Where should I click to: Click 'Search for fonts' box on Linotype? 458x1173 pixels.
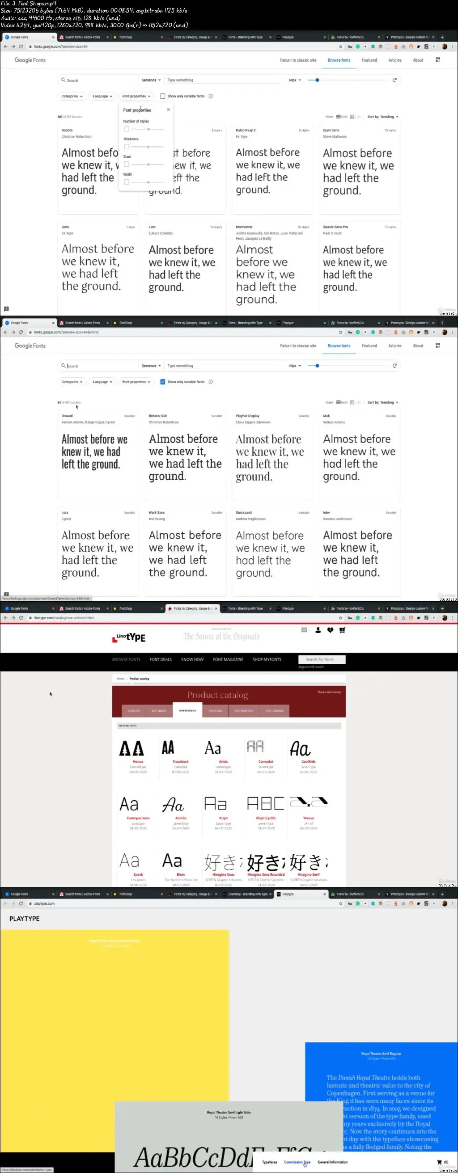pos(322,659)
